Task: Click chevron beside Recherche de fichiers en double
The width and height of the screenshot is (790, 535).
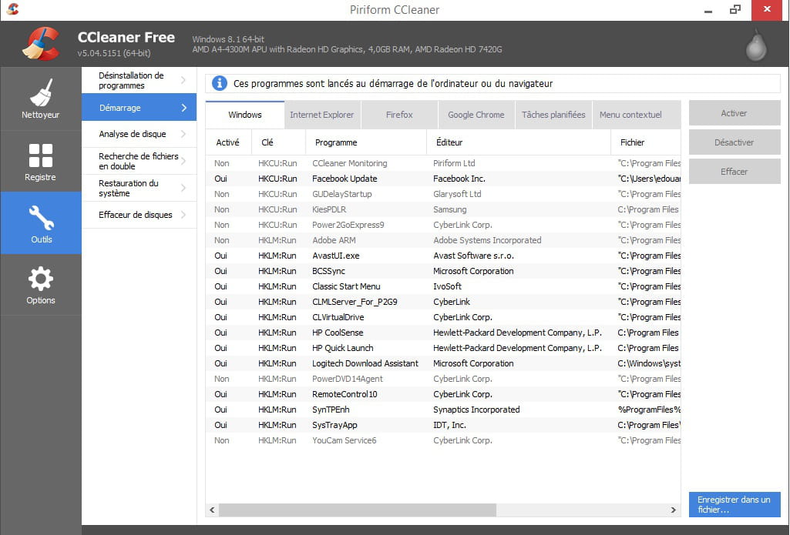Action: coord(183,161)
